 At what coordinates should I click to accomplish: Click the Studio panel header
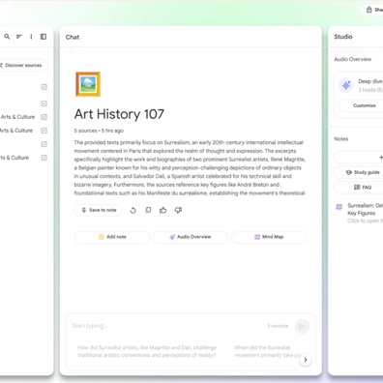[343, 37]
